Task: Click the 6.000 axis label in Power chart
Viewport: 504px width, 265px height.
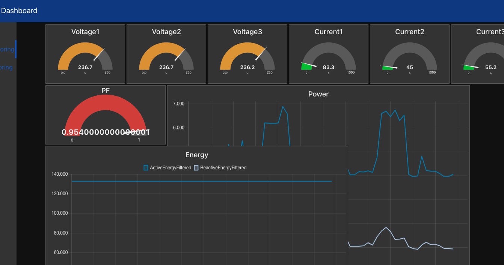Action: 178,128
